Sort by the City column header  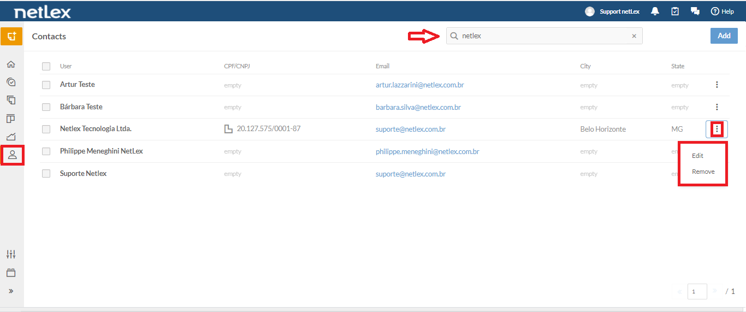click(585, 66)
